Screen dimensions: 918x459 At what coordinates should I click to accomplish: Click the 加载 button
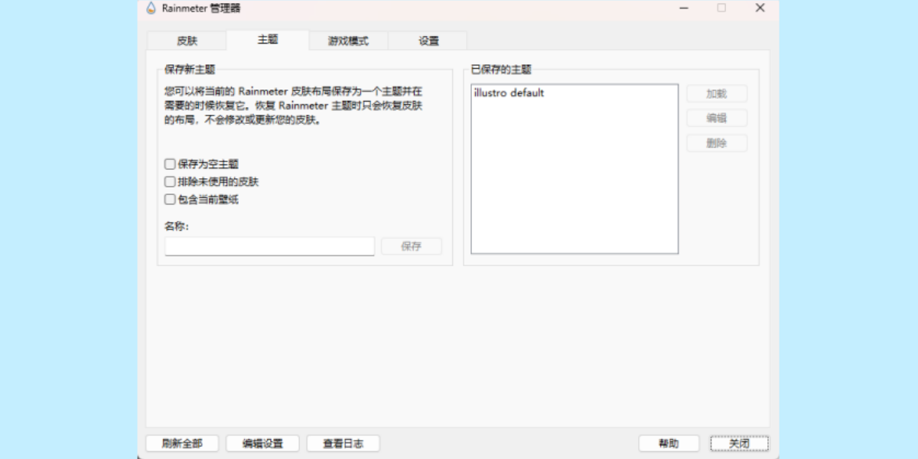click(717, 94)
